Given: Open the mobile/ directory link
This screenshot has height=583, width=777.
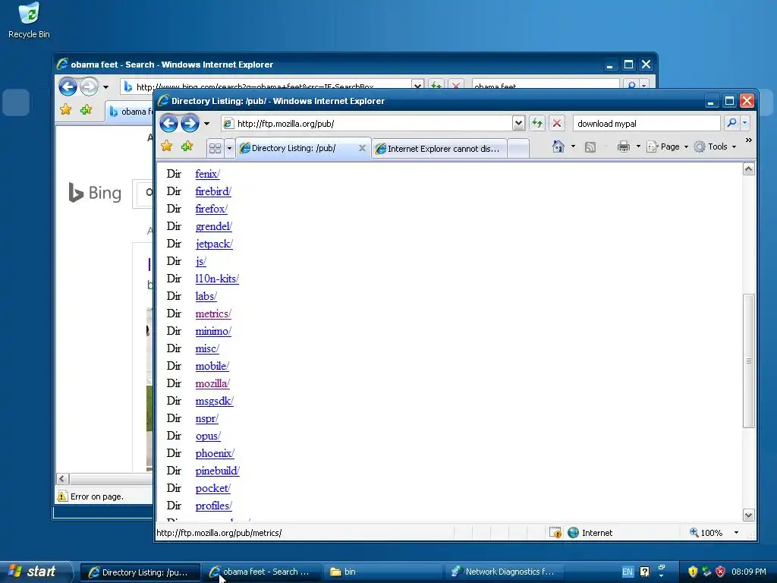Looking at the screenshot, I should pyautogui.click(x=212, y=367).
